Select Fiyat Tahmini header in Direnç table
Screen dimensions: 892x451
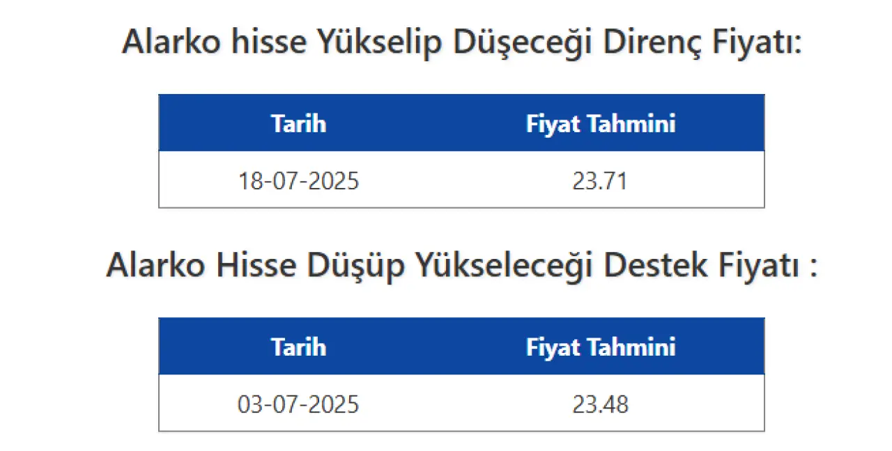tap(601, 124)
